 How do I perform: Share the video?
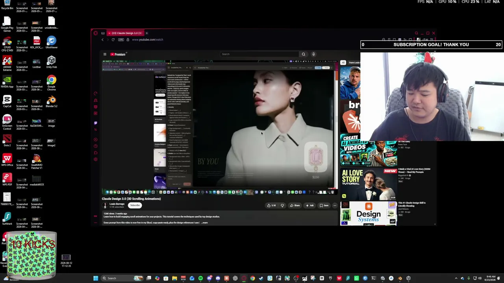(295, 206)
